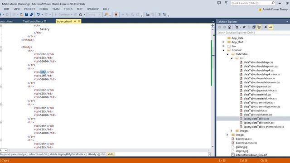The width and height of the screenshot is (290, 163).
Task: Open the Pending Changes Filter dropdown arrow
Action: [240, 27]
